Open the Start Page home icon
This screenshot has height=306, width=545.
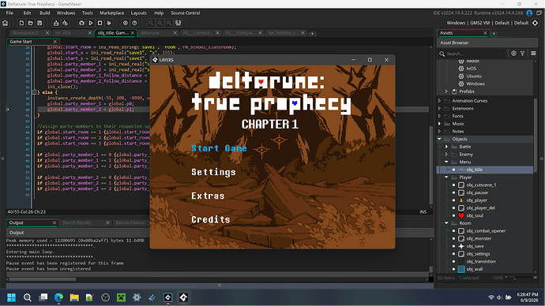(x=6, y=23)
